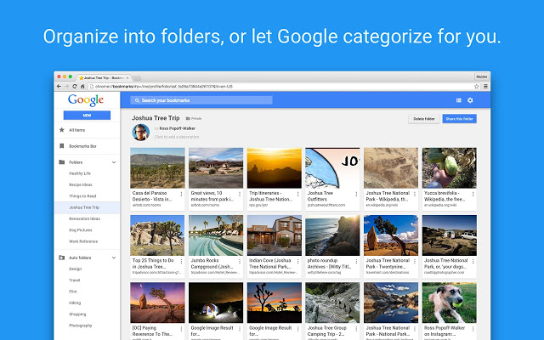Open Joshua Tree National Park Wikipedia thumbnail

tap(391, 168)
